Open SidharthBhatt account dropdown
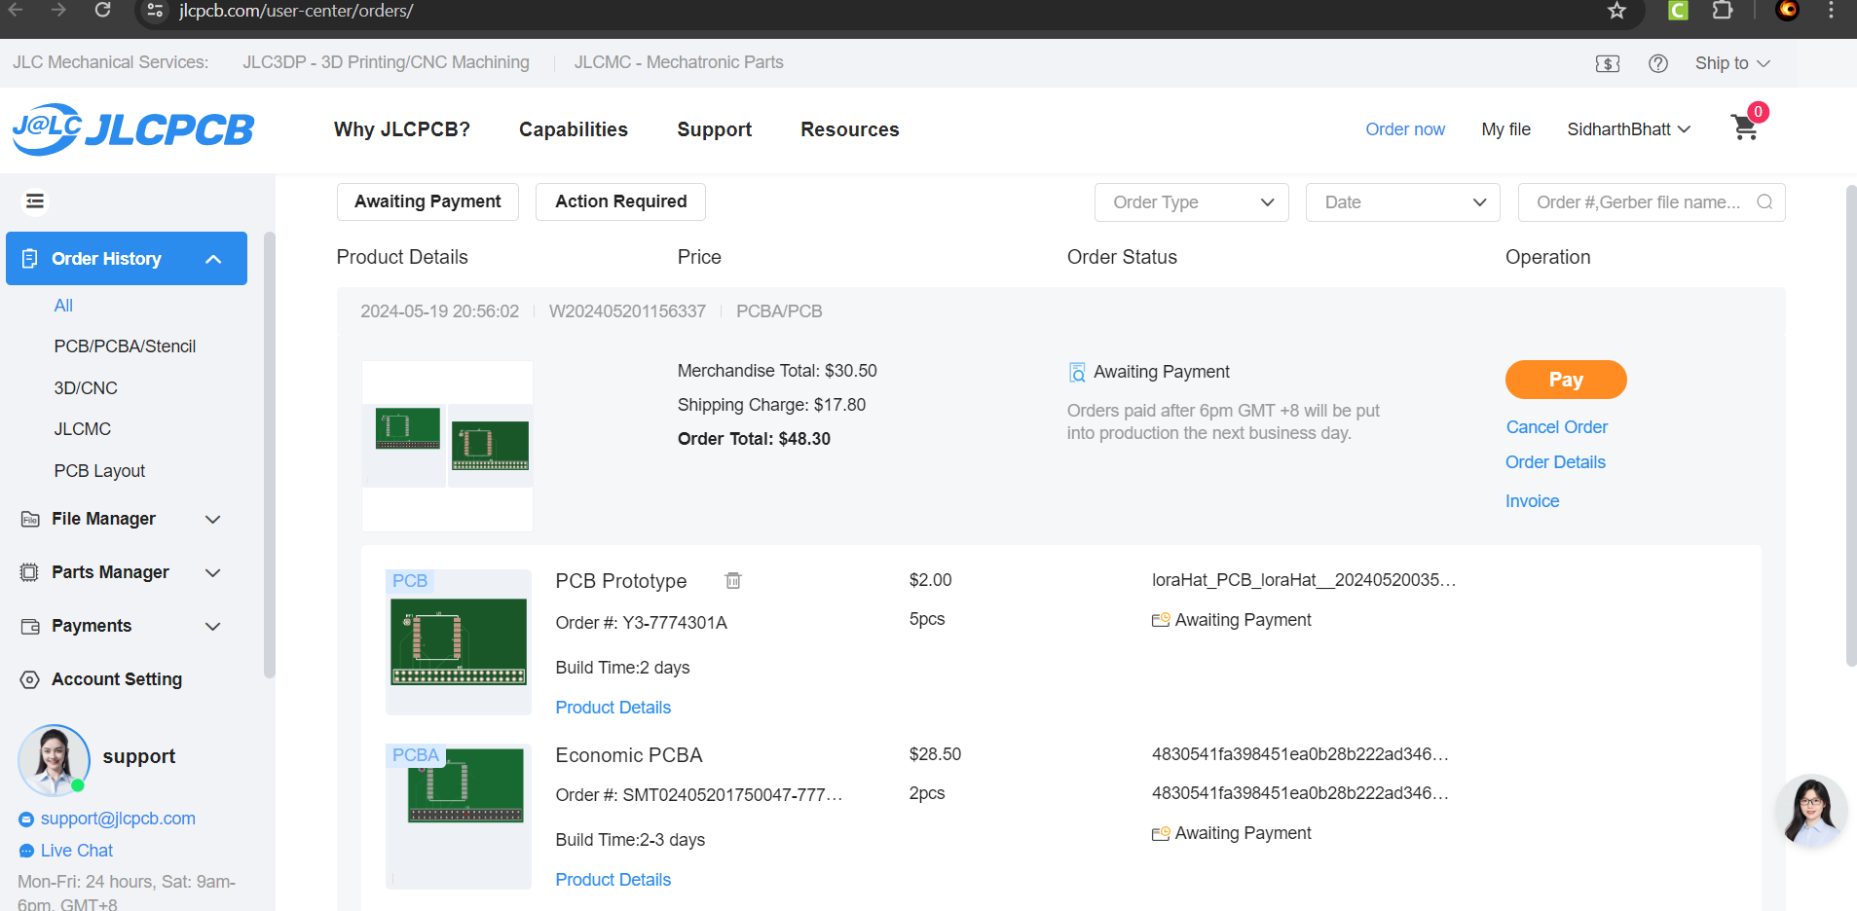The height and width of the screenshot is (911, 1857). click(1628, 129)
